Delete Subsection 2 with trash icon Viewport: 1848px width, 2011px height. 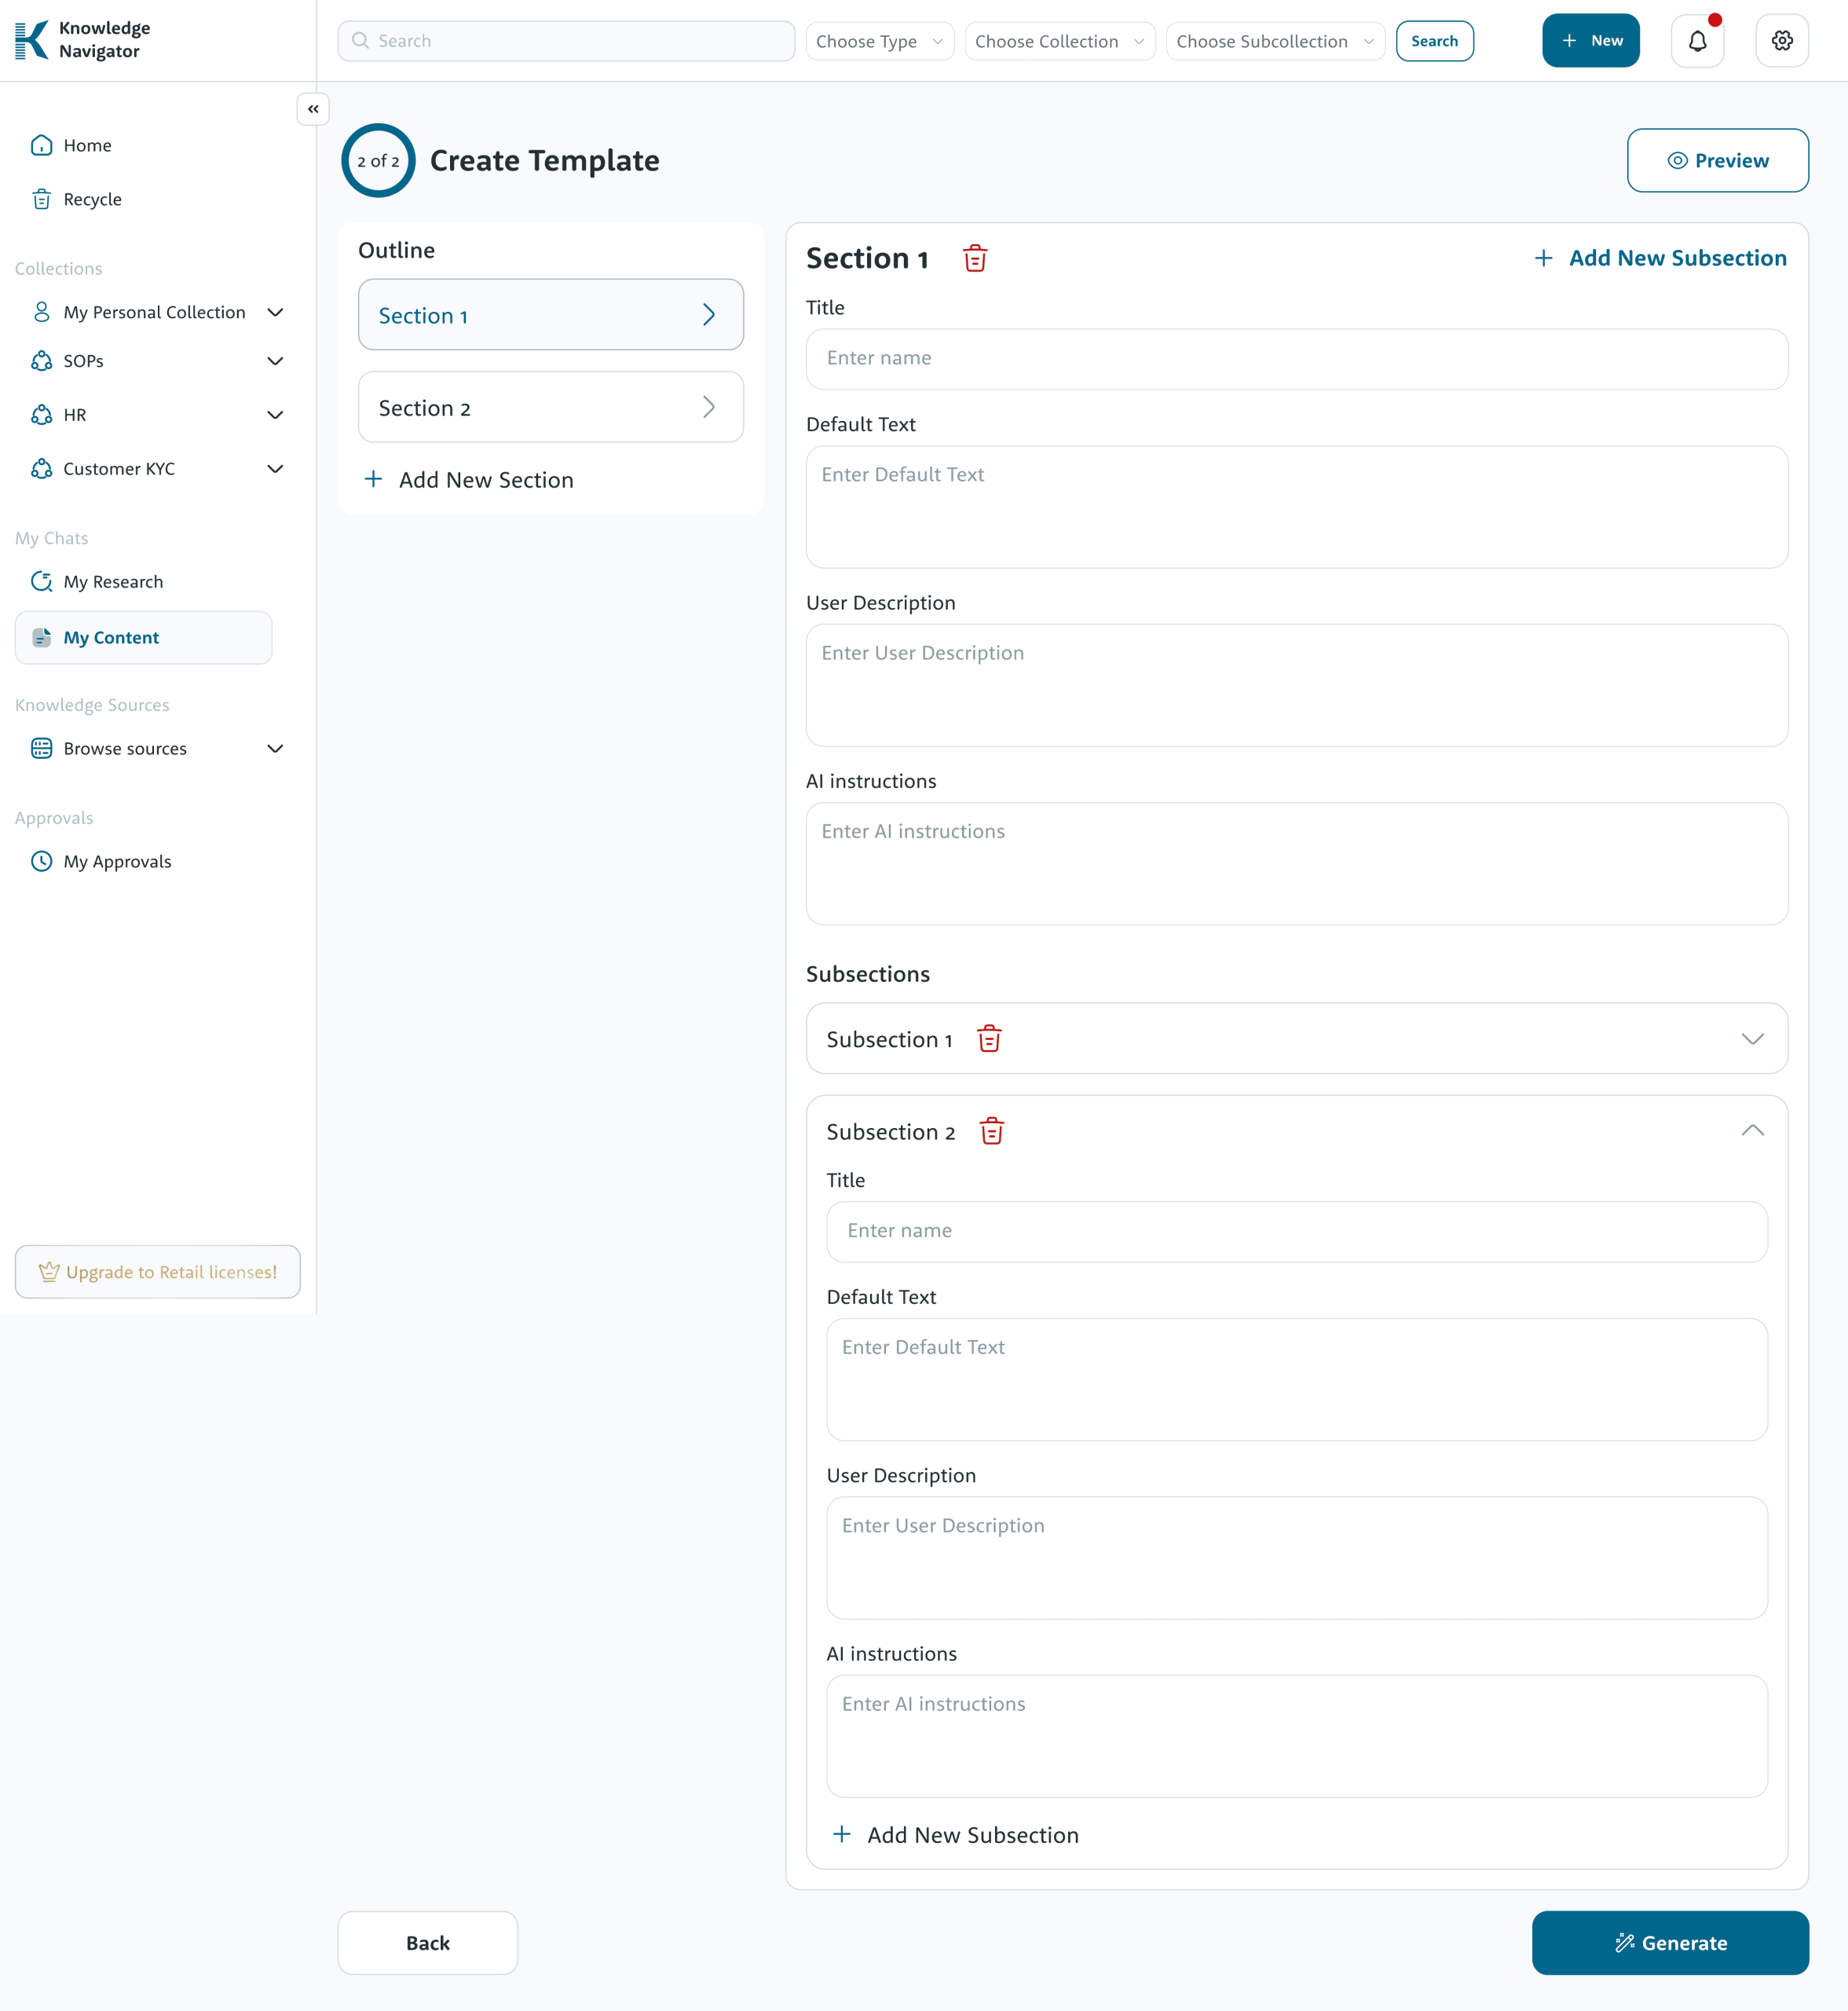(991, 1131)
